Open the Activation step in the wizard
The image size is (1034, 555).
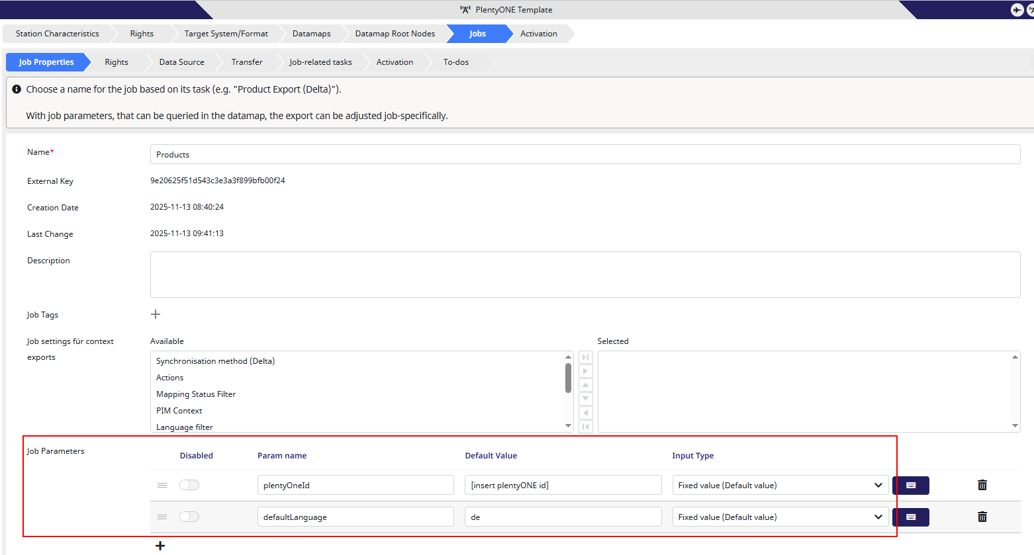click(x=538, y=34)
